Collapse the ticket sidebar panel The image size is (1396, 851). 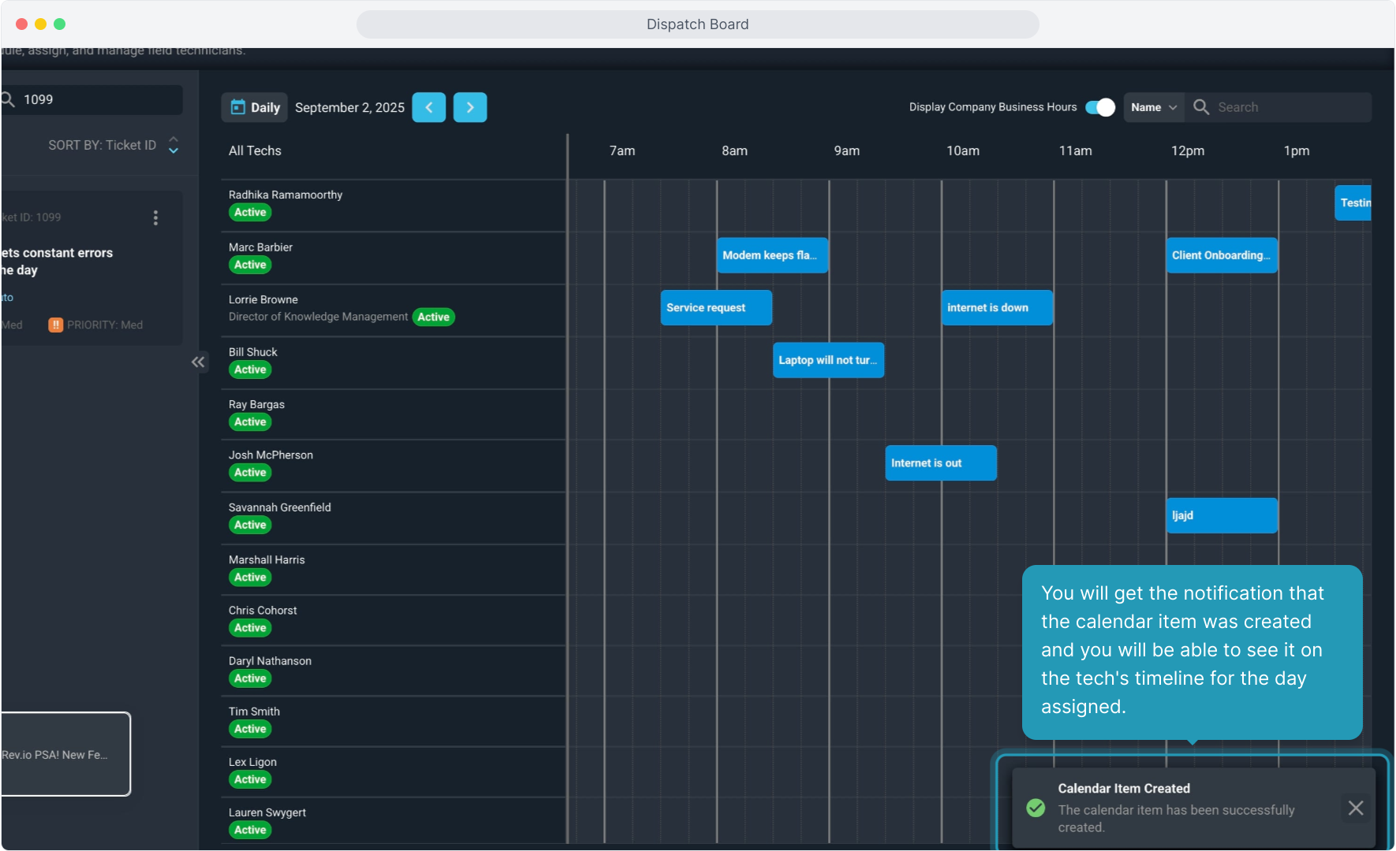click(x=198, y=362)
